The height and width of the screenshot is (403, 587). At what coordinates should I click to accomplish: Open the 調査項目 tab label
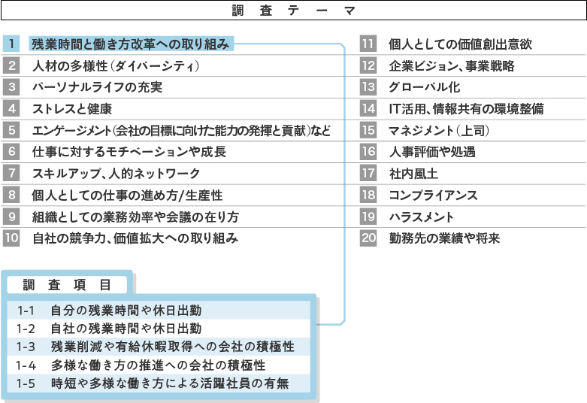coord(67,285)
